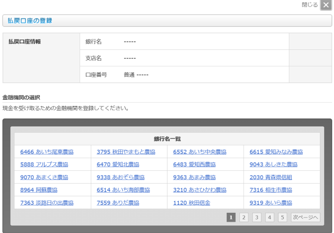334x233 pixels.
Task: Go to page 3 of bank list
Action: coord(256,217)
